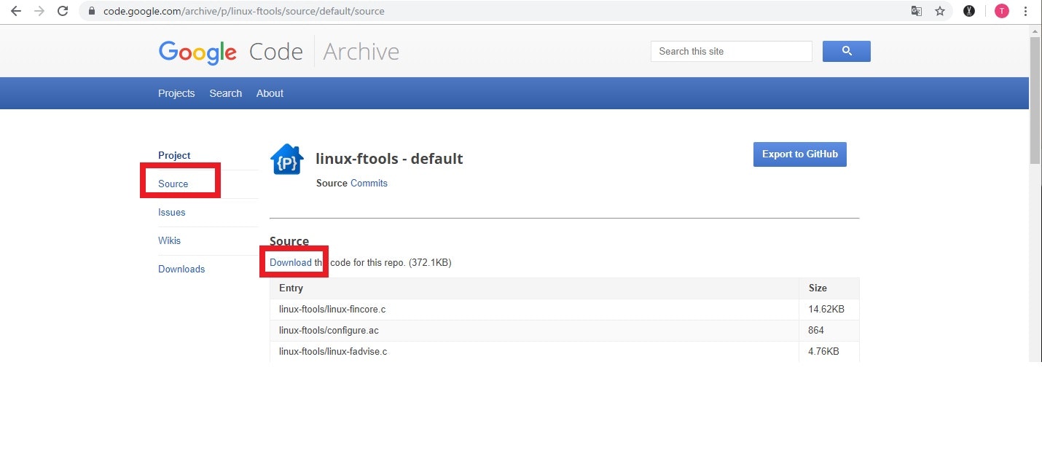
Task: Click the padlock site info icon
Action: (91, 11)
